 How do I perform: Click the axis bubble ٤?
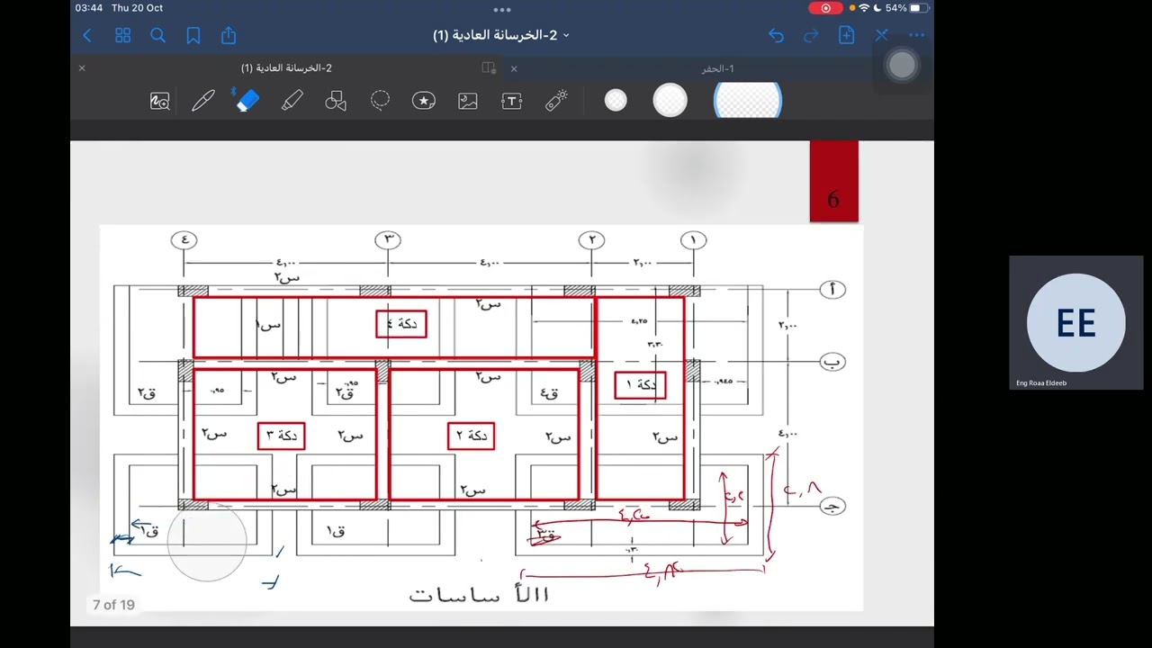tap(184, 240)
